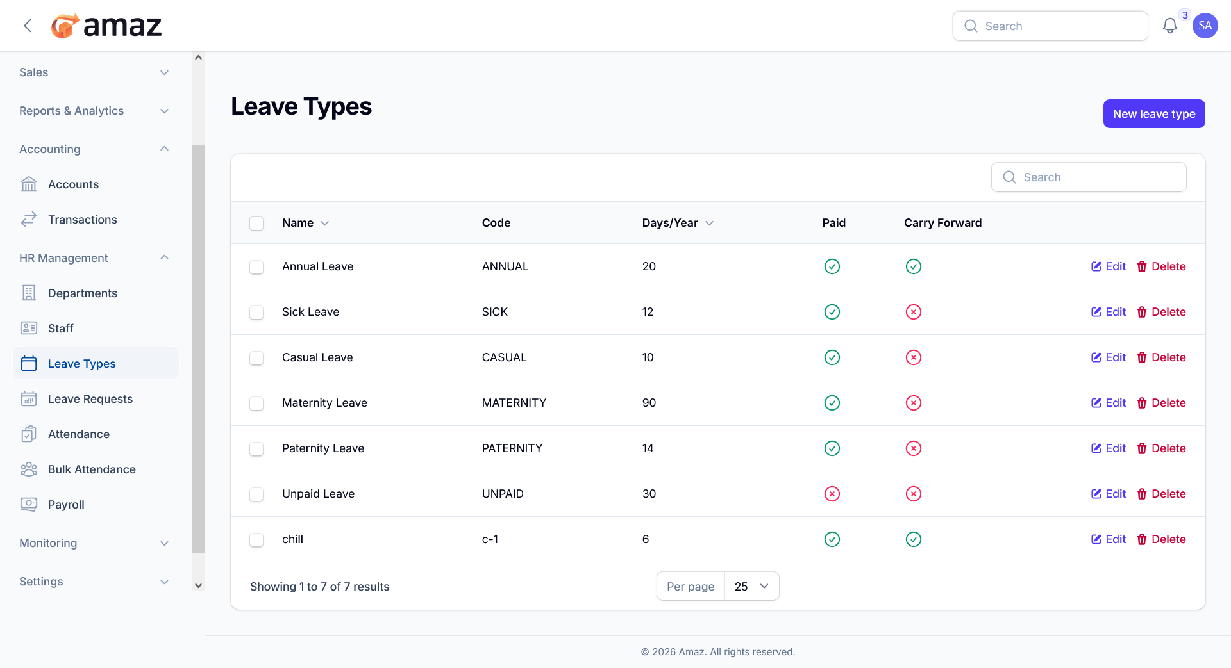1231x668 pixels.
Task: Open the Payroll money icon
Action: (29, 505)
